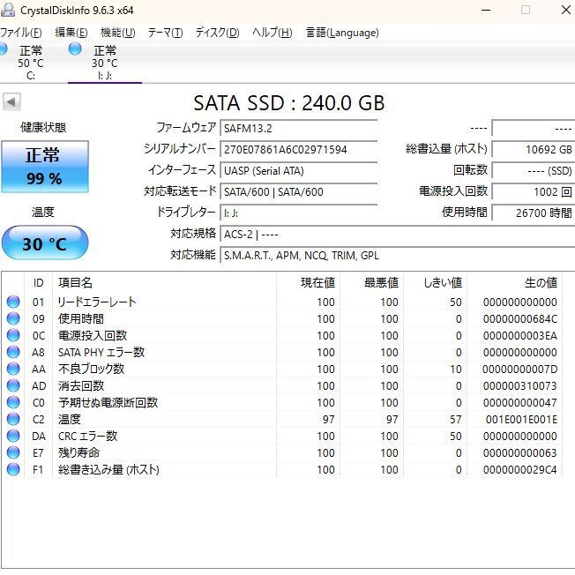Image resolution: width=575 pixels, height=575 pixels.
Task: Click the standard field ACS-2 | ----
Action: [x=398, y=234]
